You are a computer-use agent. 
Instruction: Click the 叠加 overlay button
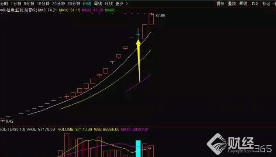point(231,3)
